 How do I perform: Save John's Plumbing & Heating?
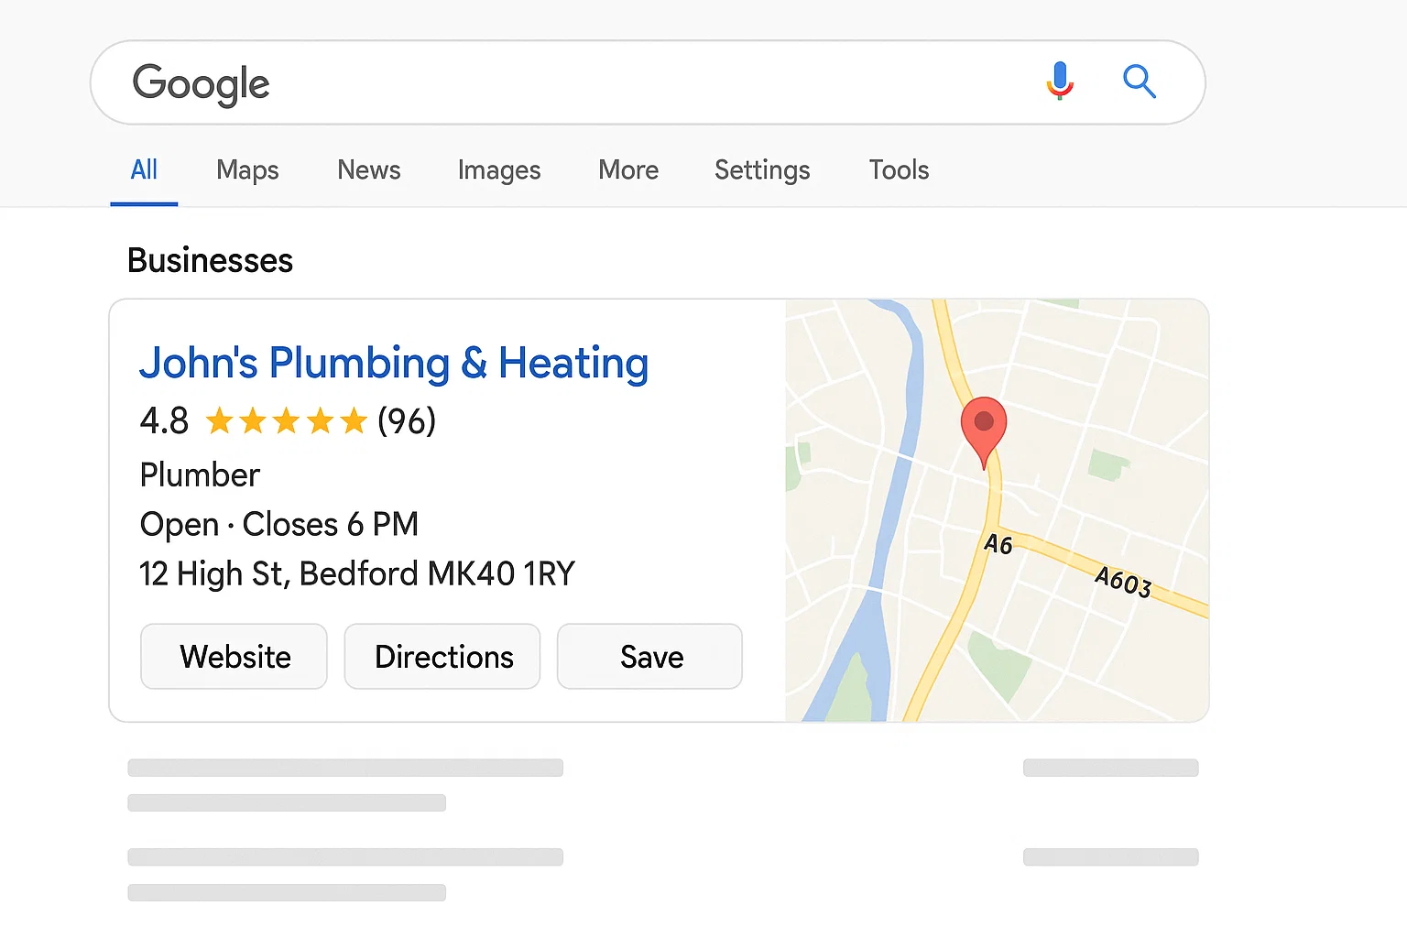pyautogui.click(x=649, y=656)
